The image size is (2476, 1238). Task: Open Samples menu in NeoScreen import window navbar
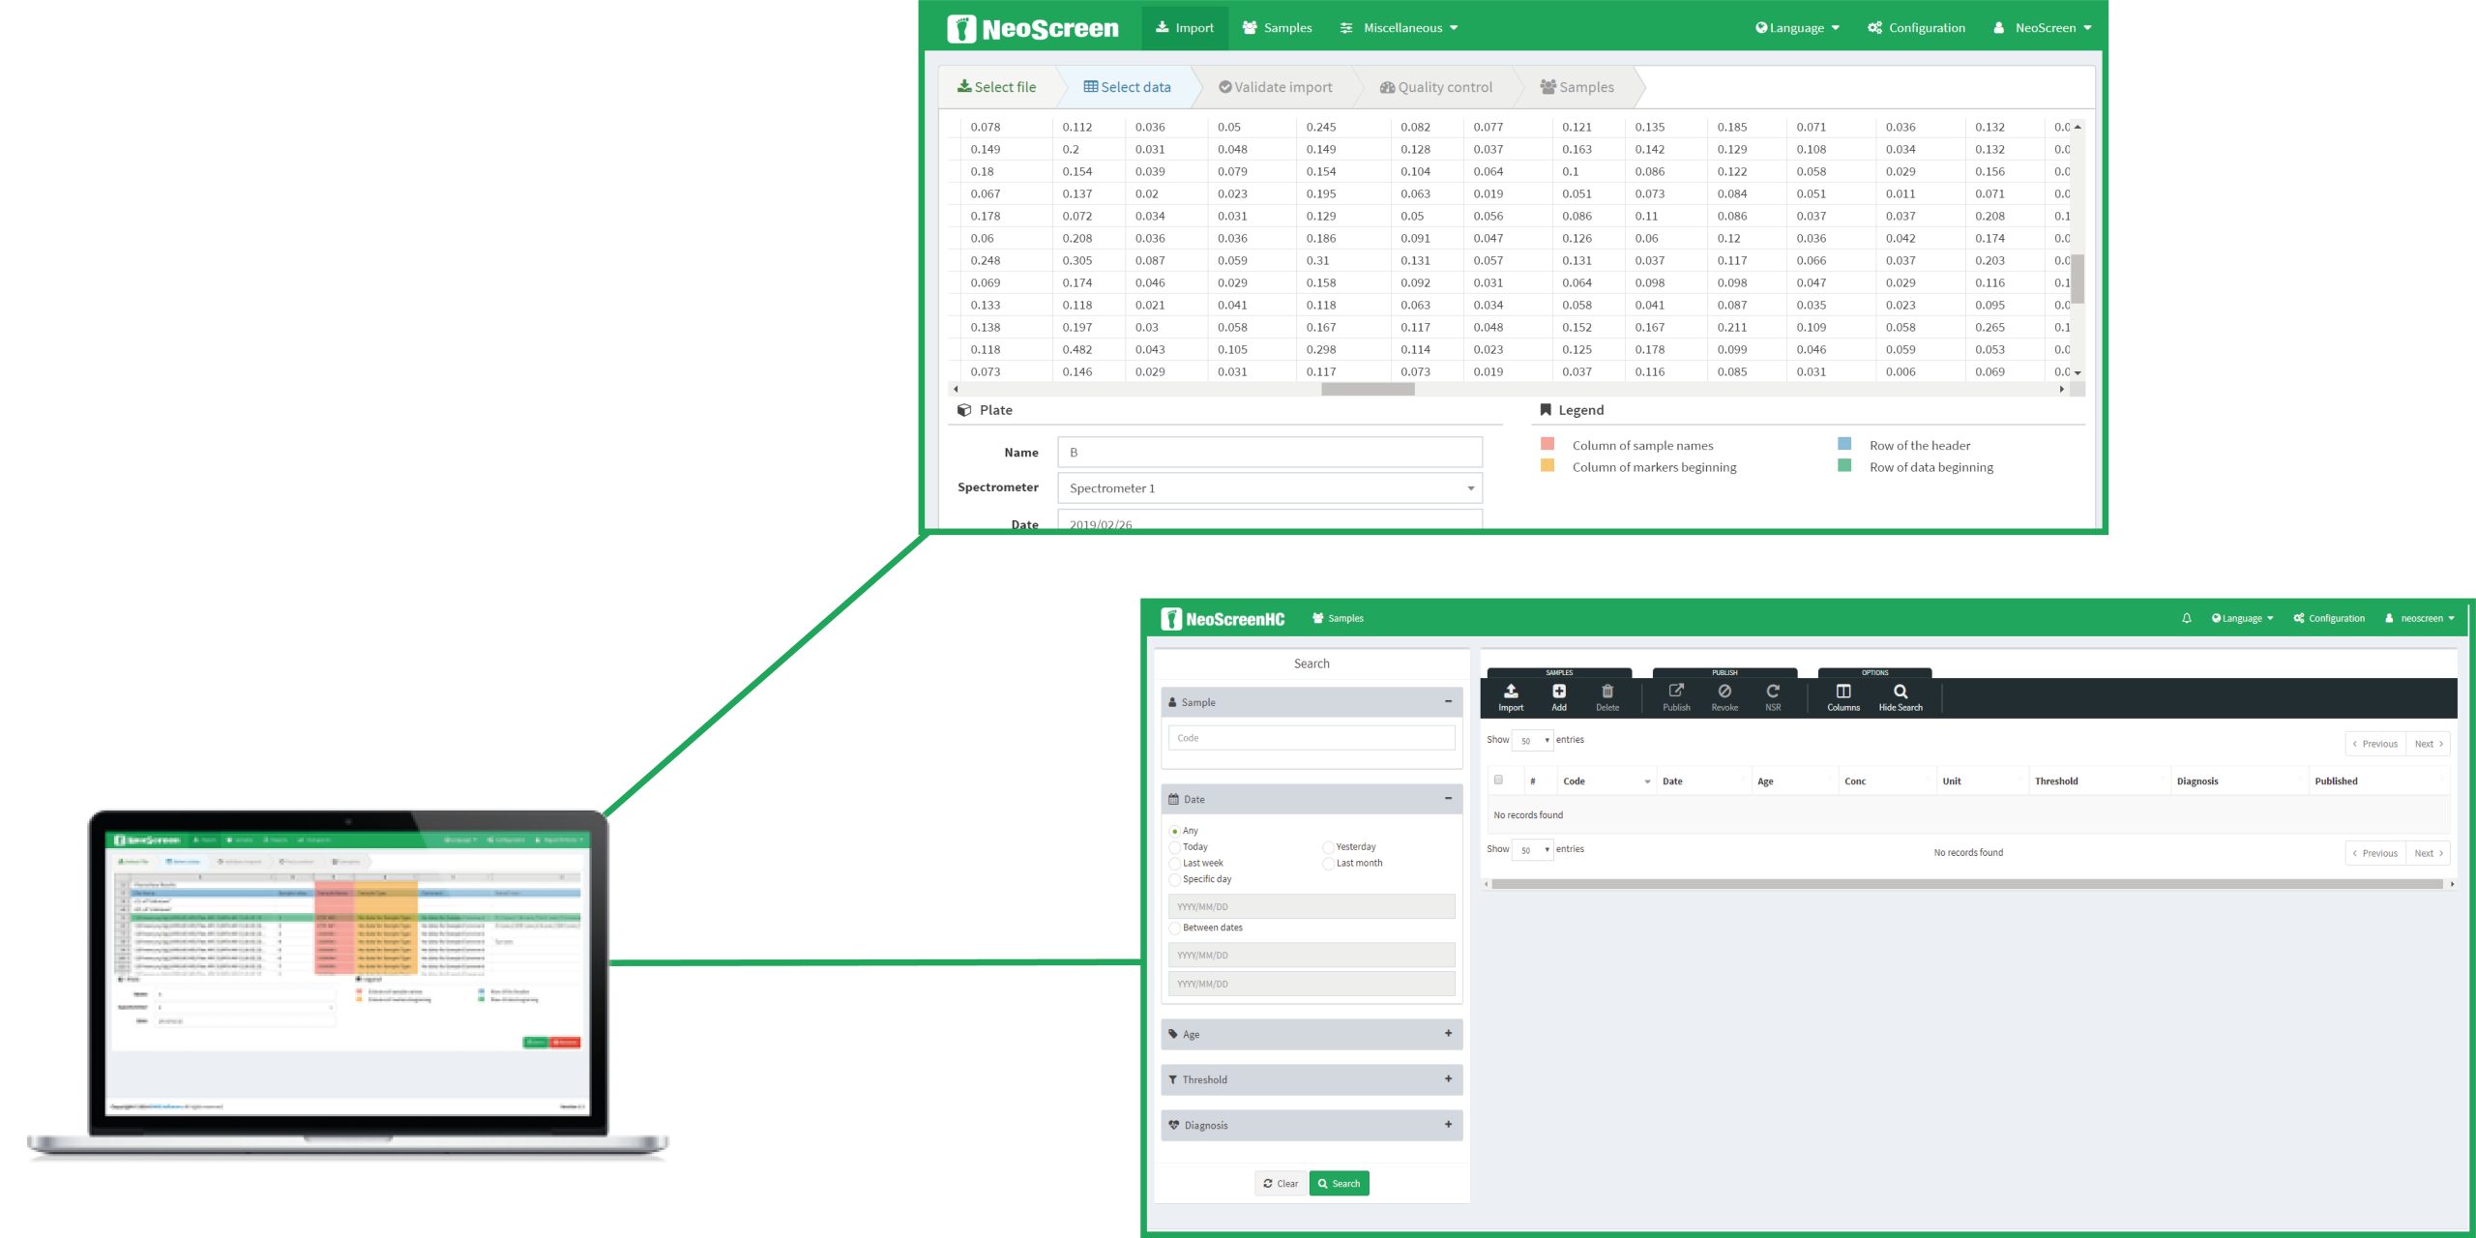tap(1277, 28)
